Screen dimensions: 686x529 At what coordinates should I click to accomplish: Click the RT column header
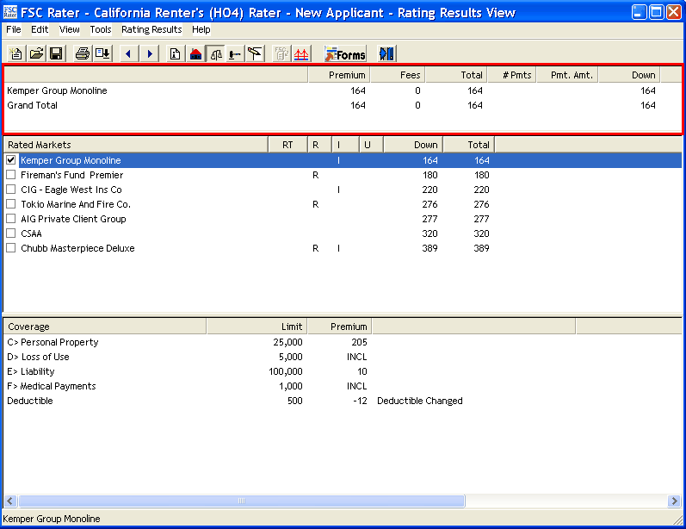(287, 145)
